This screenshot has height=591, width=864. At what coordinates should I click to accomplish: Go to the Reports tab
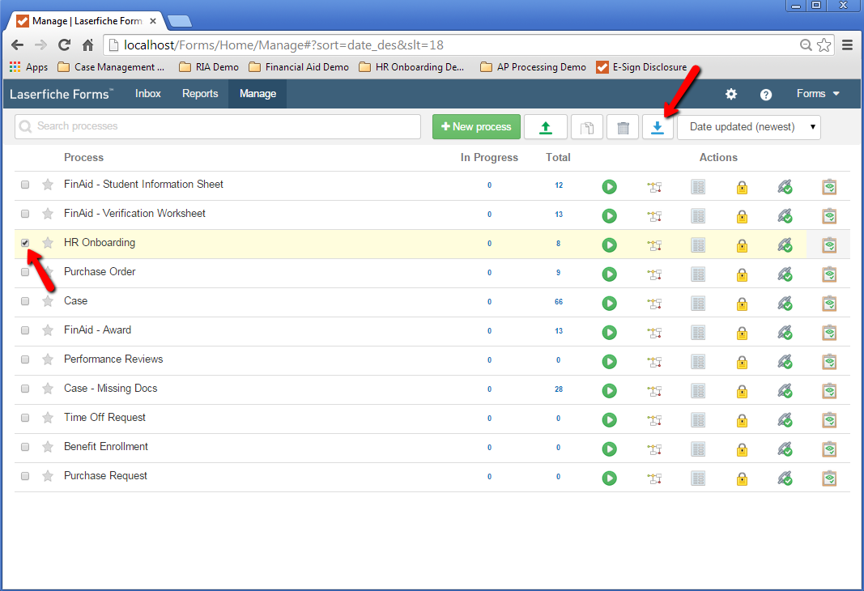click(x=200, y=94)
